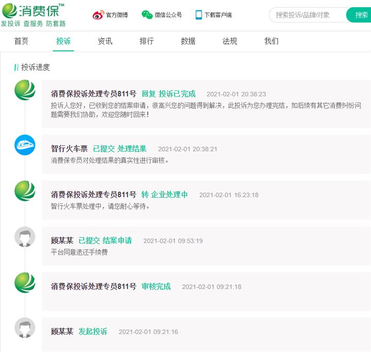This screenshot has height=352, width=371.
Task: Click the 消费保 avatar beside 转 企业处理中 entry
Action: [25, 191]
